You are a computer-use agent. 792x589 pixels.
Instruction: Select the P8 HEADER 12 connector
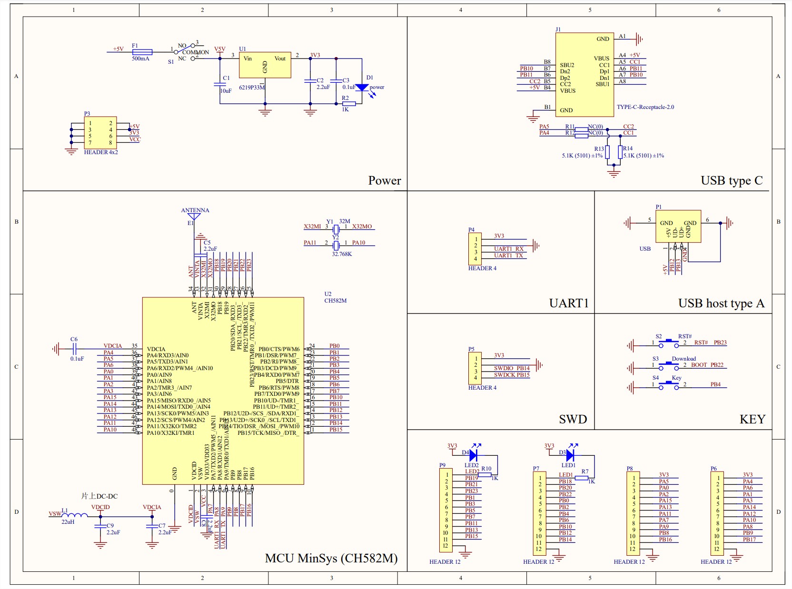[x=633, y=513]
